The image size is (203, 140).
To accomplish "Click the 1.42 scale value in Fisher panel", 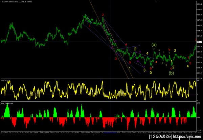I will tap(198, 103).
